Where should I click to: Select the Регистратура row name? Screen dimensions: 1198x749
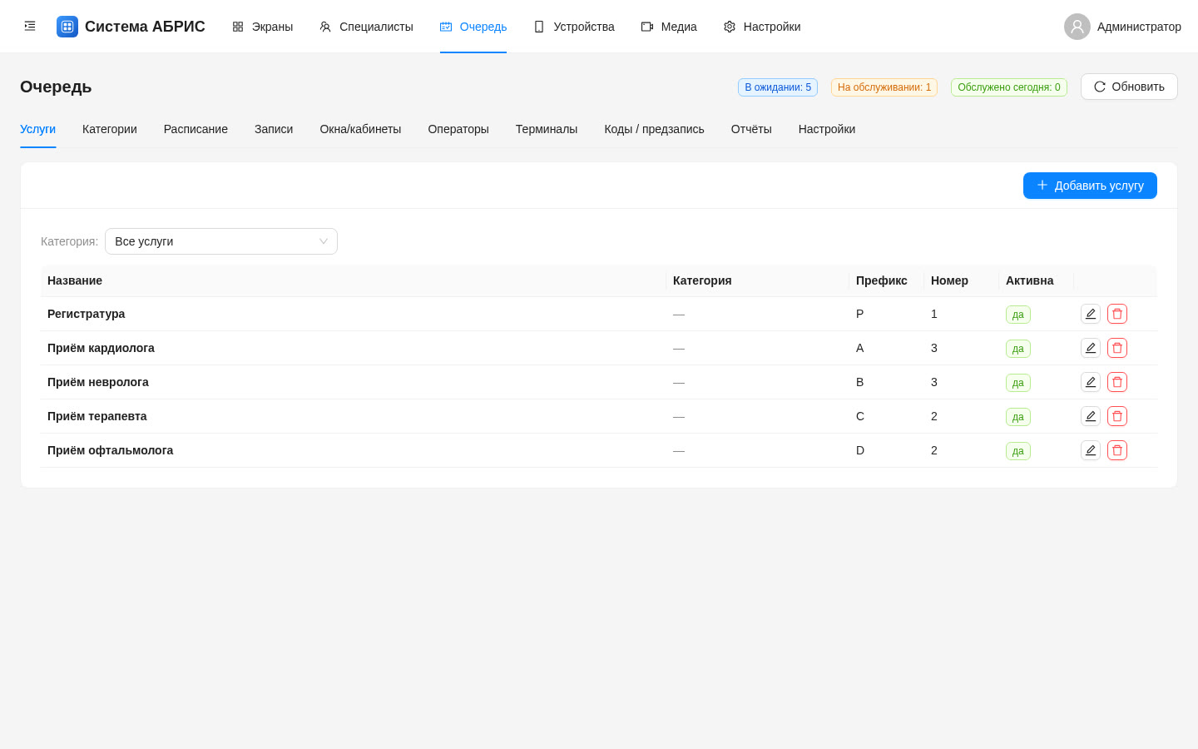87,314
